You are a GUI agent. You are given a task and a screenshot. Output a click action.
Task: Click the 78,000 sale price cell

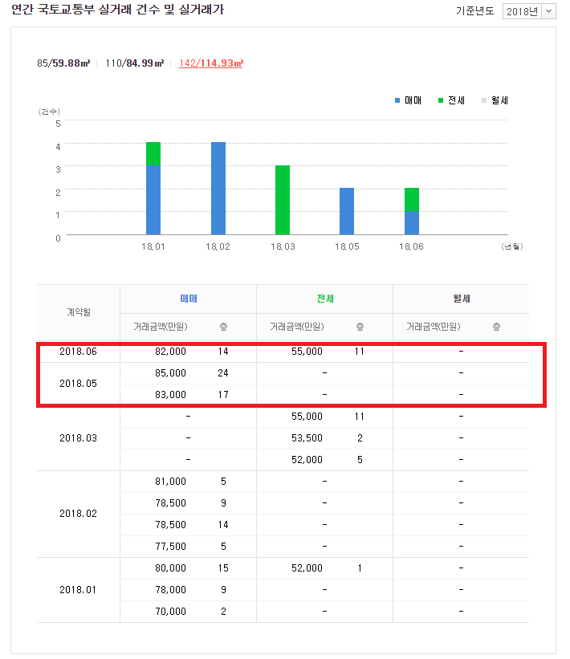tap(171, 590)
